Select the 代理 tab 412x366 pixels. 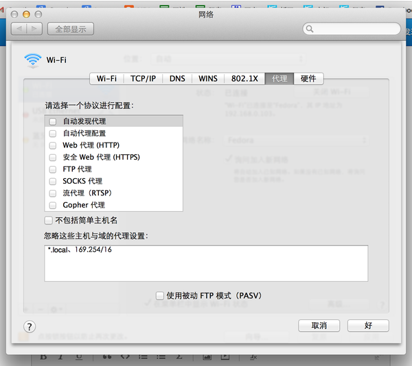point(279,79)
